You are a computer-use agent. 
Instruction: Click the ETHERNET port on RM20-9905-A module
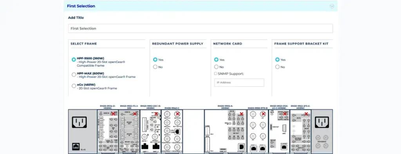point(241,147)
